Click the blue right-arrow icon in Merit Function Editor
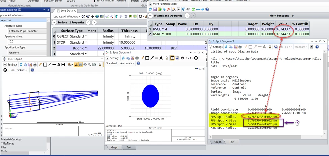 click(202, 9)
